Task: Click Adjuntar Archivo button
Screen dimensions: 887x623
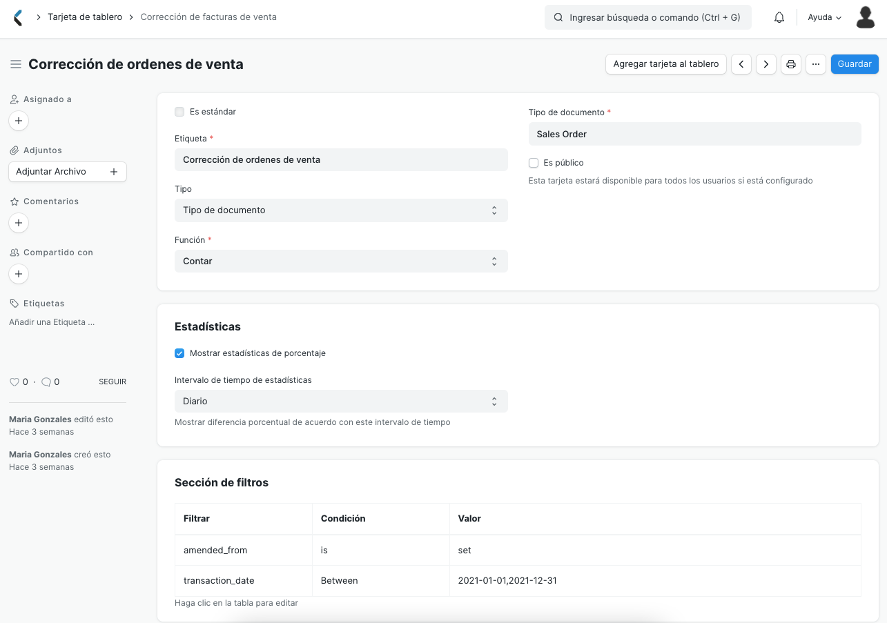Action: 68,172
